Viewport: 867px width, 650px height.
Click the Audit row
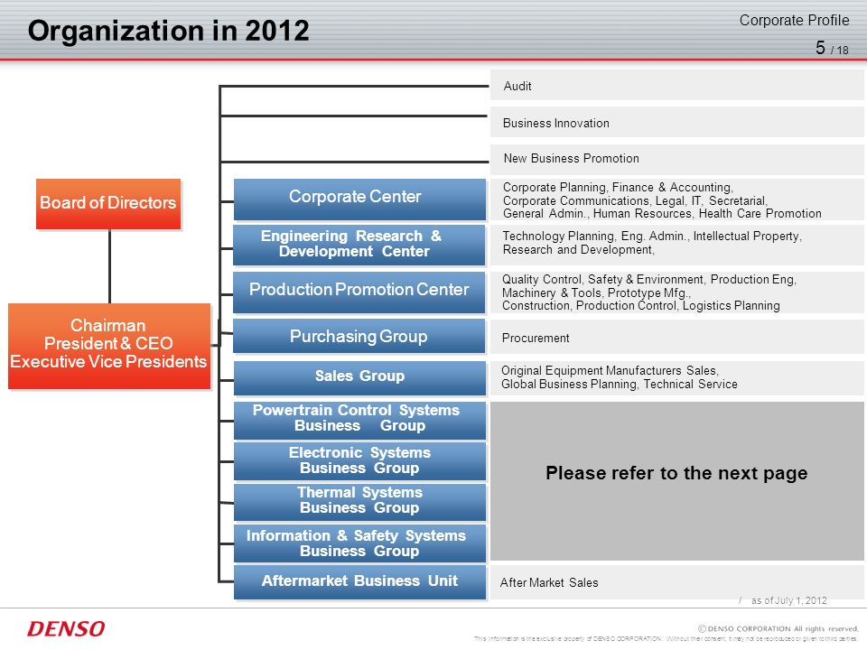[x=676, y=85]
